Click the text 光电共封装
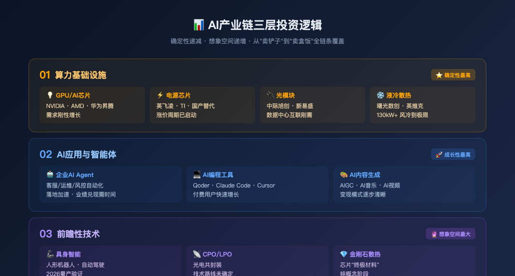Viewport: 515px width, 276px height. click(x=207, y=265)
